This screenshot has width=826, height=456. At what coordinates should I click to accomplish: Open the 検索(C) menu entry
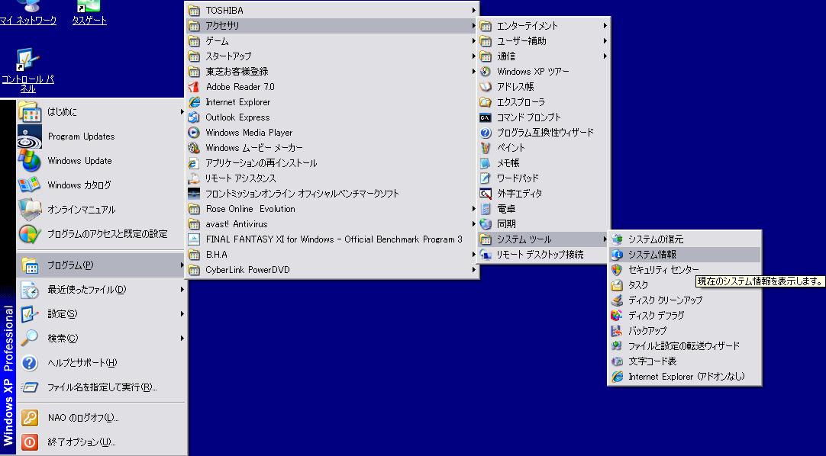pyautogui.click(x=102, y=338)
